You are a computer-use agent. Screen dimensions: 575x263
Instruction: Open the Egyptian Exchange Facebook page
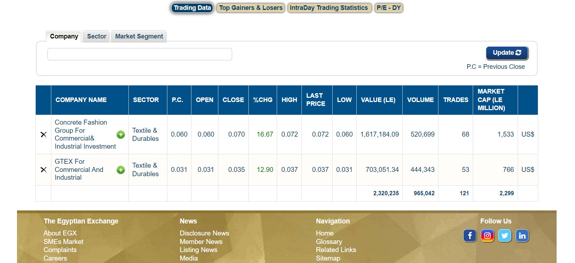pyautogui.click(x=470, y=235)
